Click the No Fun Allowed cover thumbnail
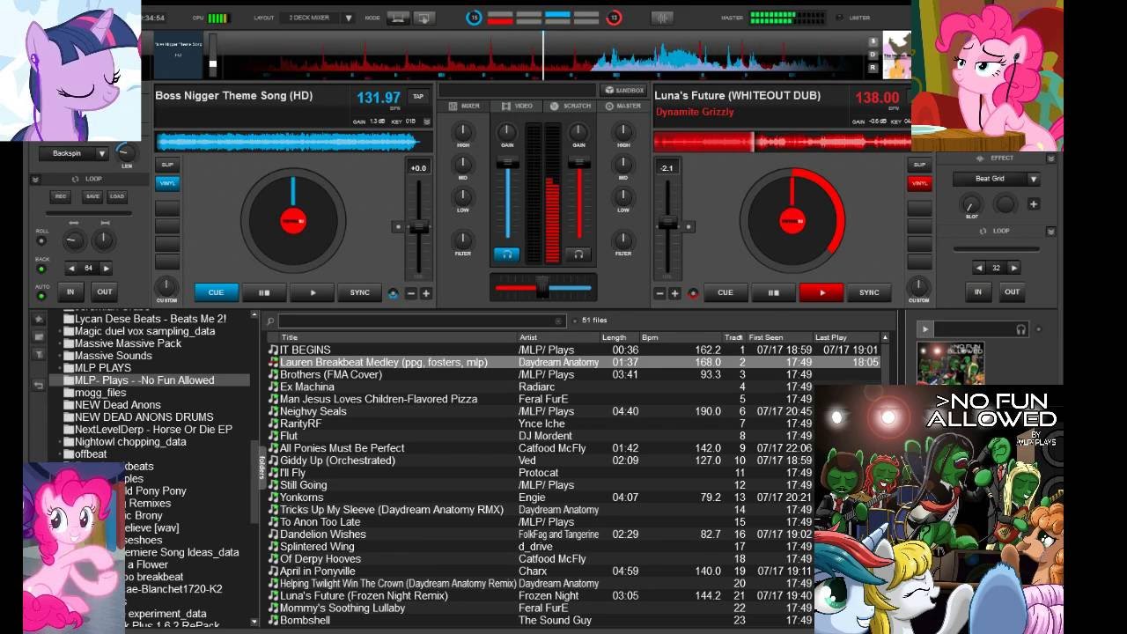Image resolution: width=1127 pixels, height=634 pixels. click(950, 363)
